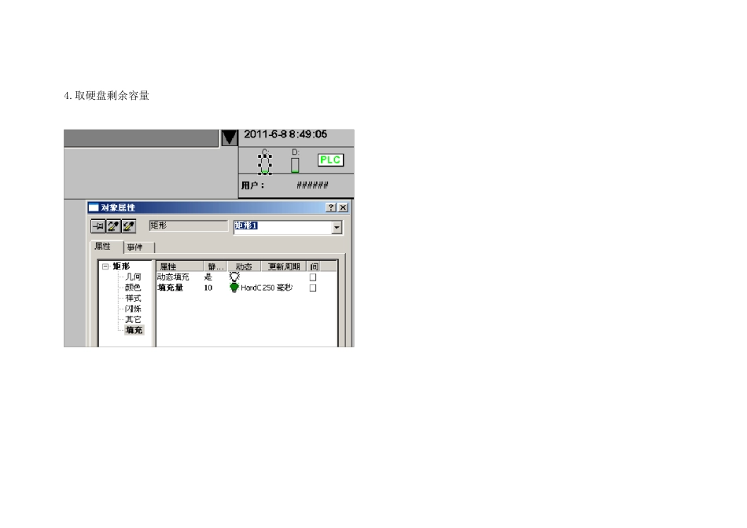Select 闪烁 in the property tree
Viewport: 747px width, 528px height.
(x=133, y=309)
